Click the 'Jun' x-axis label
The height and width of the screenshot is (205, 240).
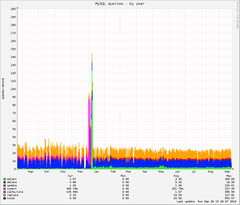(178, 172)
